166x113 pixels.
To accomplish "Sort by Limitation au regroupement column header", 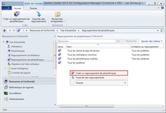I will 147,47.
